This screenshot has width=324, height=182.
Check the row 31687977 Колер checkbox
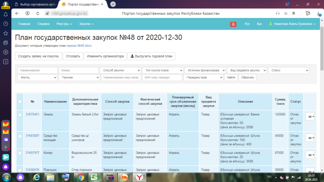click(20, 153)
